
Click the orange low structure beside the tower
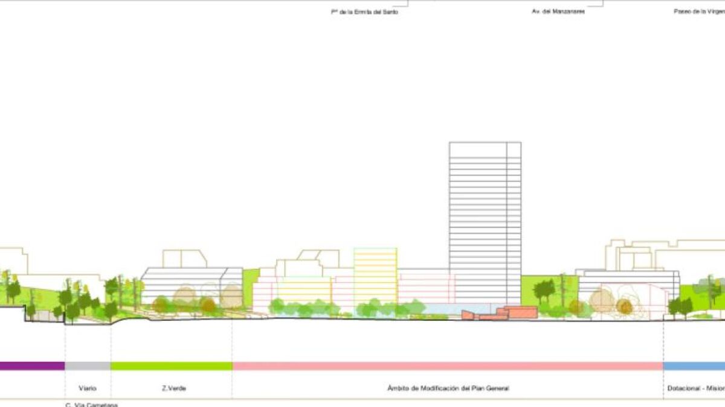pyautogui.click(x=499, y=313)
